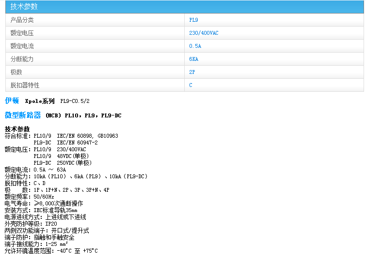Select the 额定电流 table row label
366x257 pixels.
[x=22, y=46]
